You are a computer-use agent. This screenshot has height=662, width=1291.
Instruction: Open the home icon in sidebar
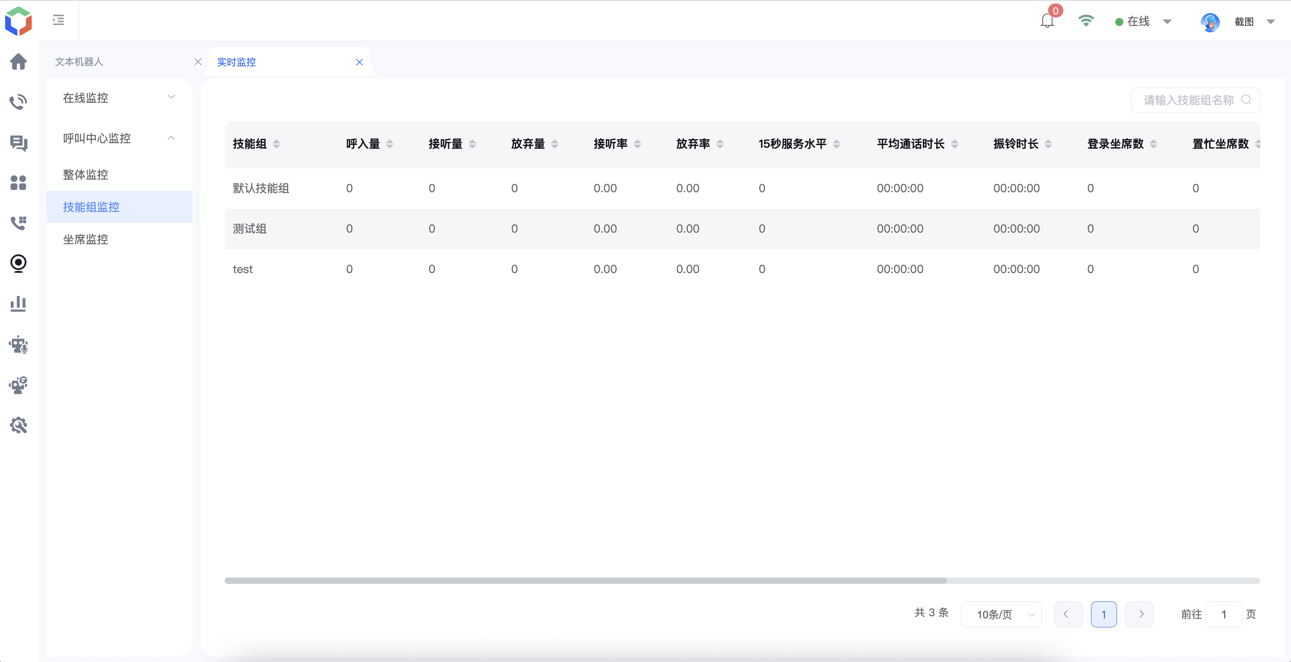pyautogui.click(x=18, y=62)
